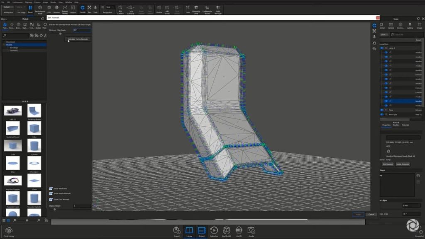Toggle the Show Vertex Normals checkbox

[x=51, y=193]
